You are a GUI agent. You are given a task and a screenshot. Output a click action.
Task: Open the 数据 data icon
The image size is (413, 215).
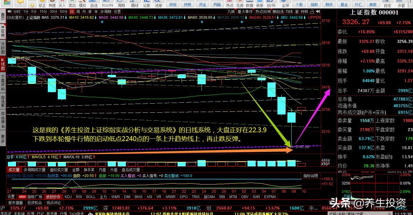249,4
